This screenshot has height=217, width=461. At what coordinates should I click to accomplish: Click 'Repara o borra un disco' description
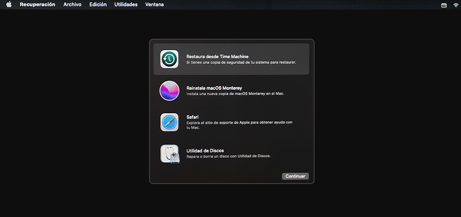point(229,156)
